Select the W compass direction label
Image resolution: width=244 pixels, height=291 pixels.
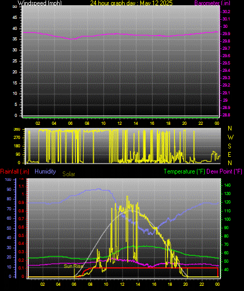pos(230,137)
